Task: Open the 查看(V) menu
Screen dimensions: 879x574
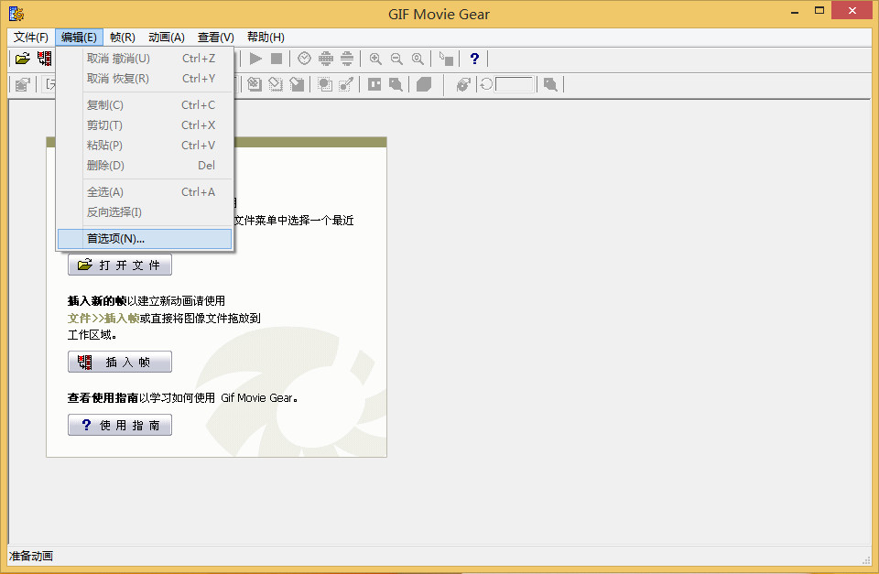Action: [216, 37]
